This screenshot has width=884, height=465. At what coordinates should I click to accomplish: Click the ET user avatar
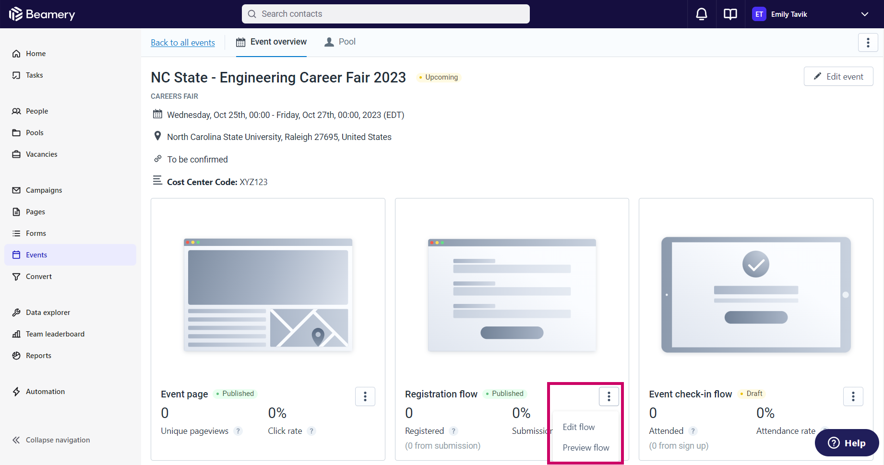tap(759, 14)
